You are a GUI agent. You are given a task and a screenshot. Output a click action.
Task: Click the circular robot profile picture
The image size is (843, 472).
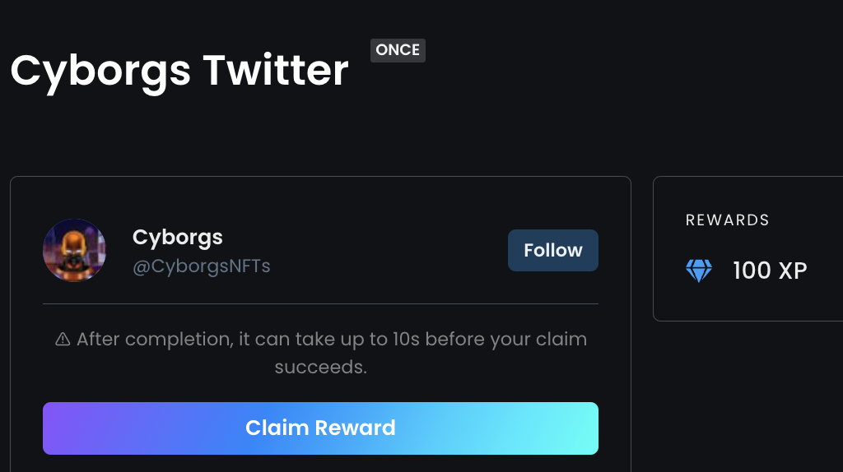74,250
